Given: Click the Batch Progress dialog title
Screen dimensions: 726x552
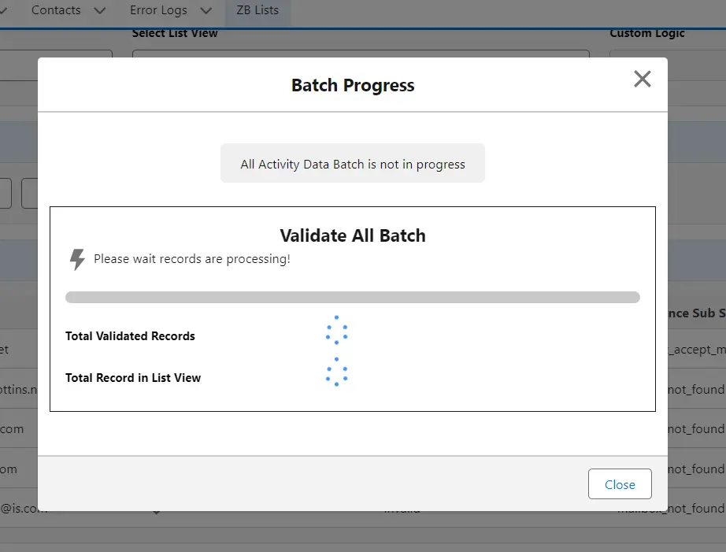Looking at the screenshot, I should click(x=353, y=85).
